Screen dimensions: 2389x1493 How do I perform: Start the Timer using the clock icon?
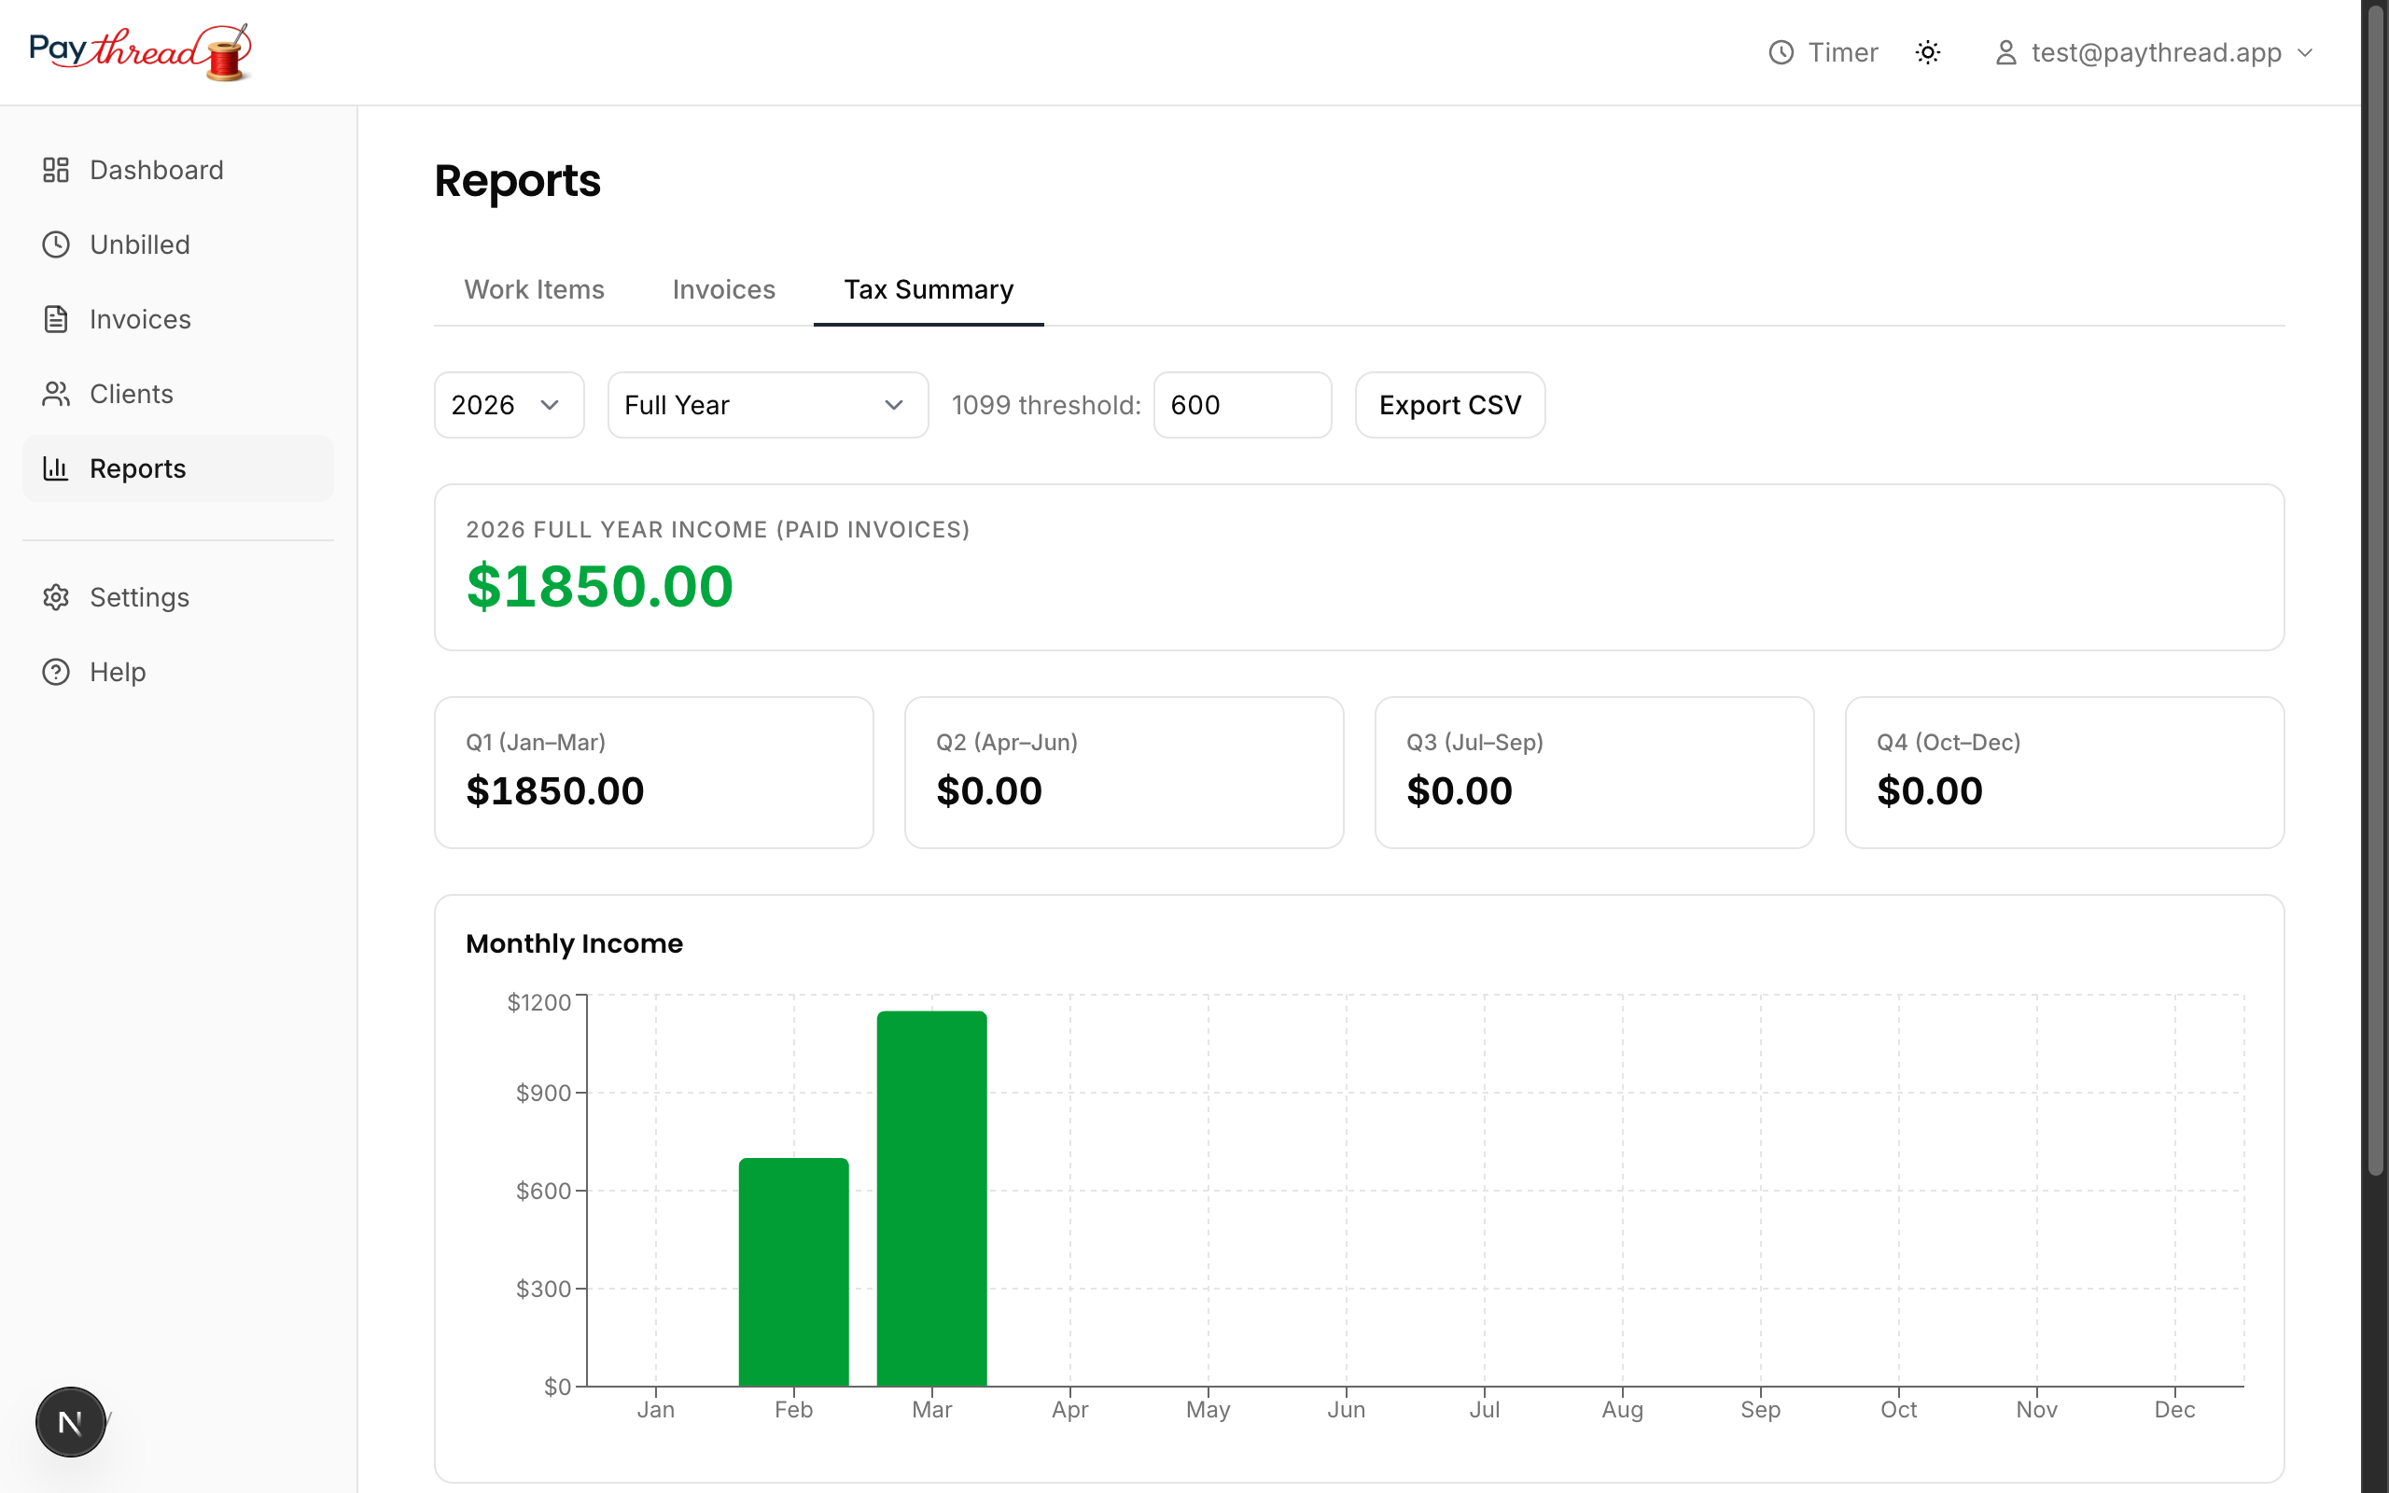tap(1781, 52)
